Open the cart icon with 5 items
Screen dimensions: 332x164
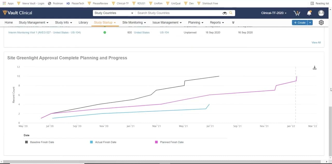[296, 13]
